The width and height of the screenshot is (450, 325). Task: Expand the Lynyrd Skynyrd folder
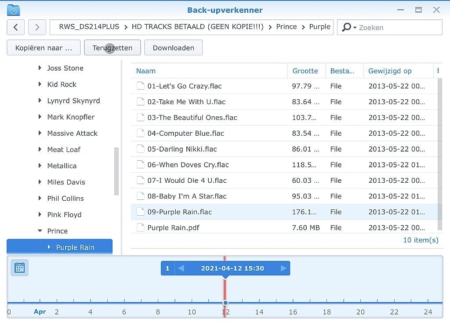(x=40, y=101)
